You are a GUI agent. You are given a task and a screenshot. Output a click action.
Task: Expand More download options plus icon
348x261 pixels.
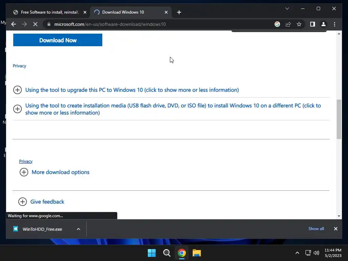pyautogui.click(x=24, y=172)
